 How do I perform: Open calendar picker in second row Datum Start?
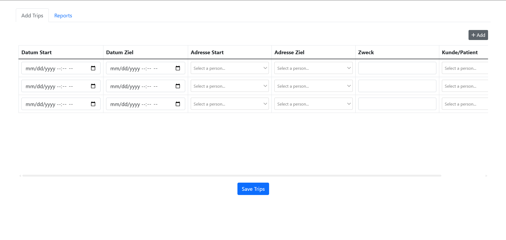pyautogui.click(x=93, y=86)
